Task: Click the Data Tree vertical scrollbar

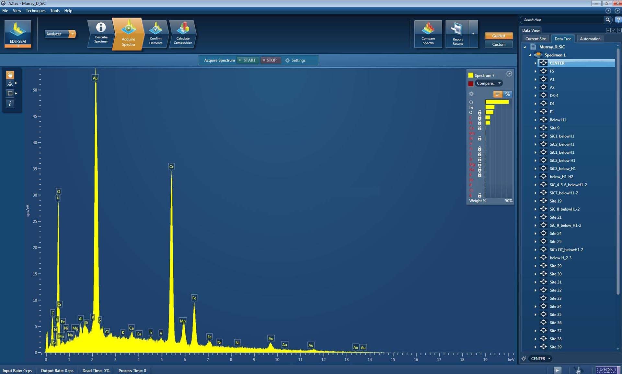Action: coord(618,171)
